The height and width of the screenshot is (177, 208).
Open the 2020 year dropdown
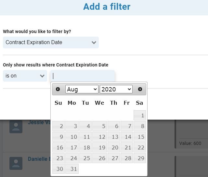pos(116,89)
